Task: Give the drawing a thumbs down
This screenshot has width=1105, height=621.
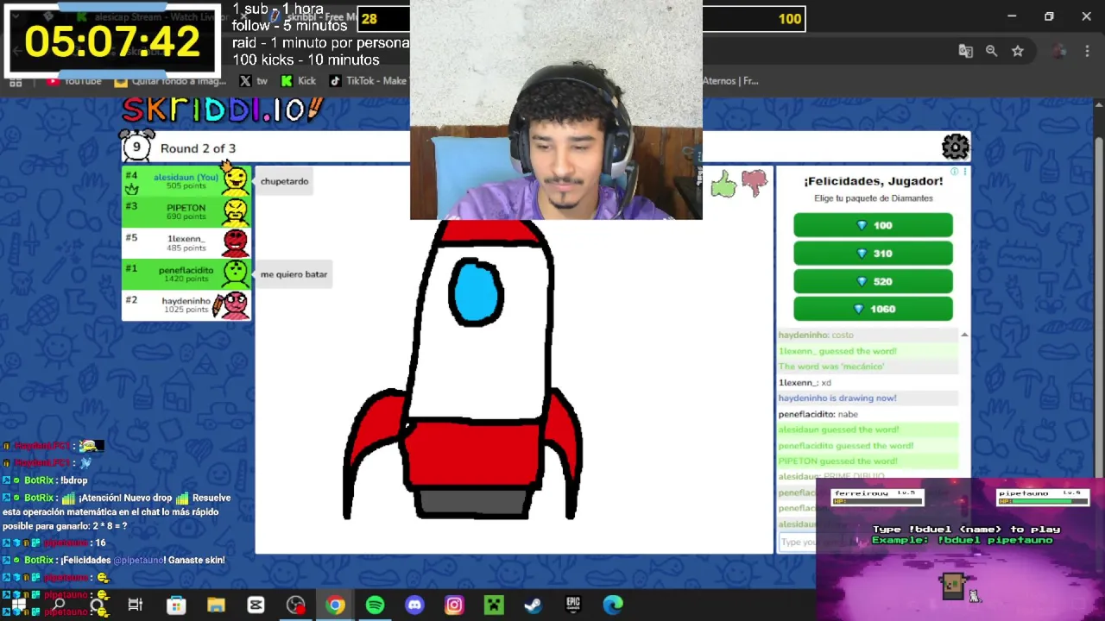Action: [x=754, y=182]
